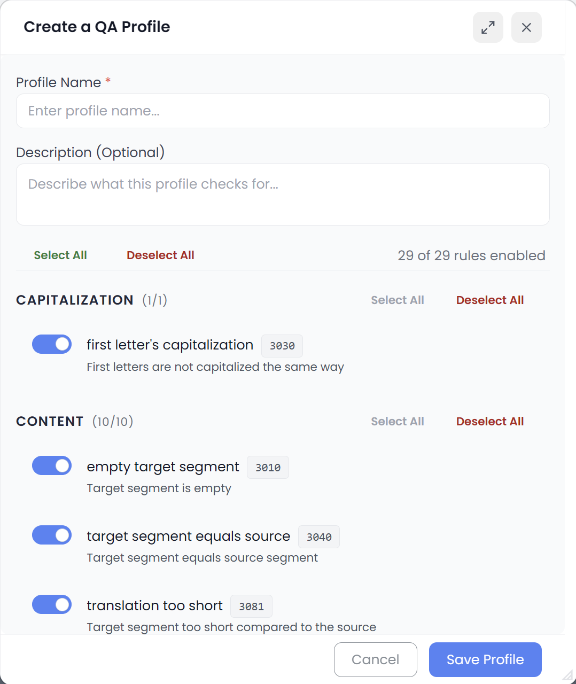This screenshot has height=684, width=576.
Task: Click Select All for all rules
Action: [x=60, y=255]
